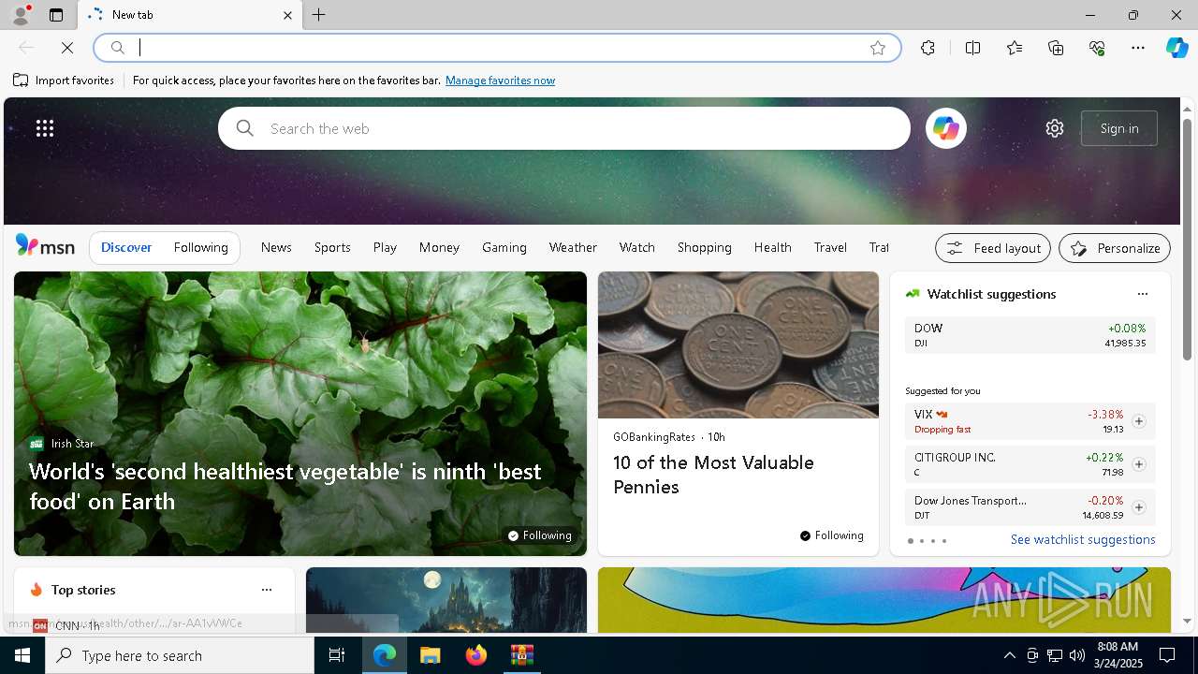
Task: Add this page to favorites star
Action: (x=878, y=48)
